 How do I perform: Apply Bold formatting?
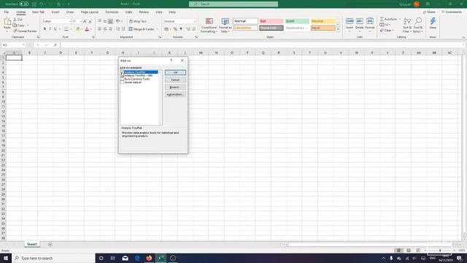pyautogui.click(x=45, y=29)
